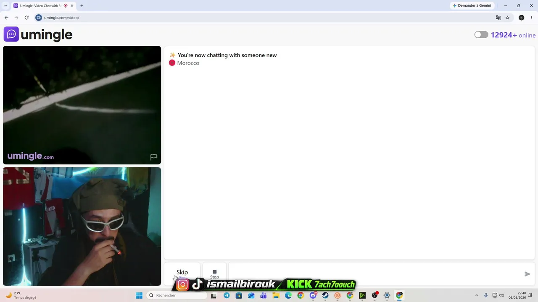Close the Umingle browser tab

point(71,6)
